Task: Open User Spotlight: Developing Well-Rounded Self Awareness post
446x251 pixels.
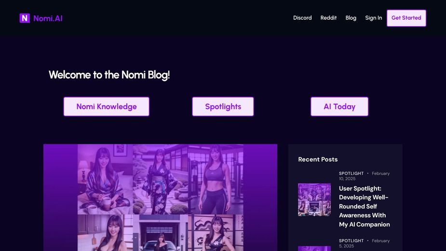Action: [x=365, y=206]
